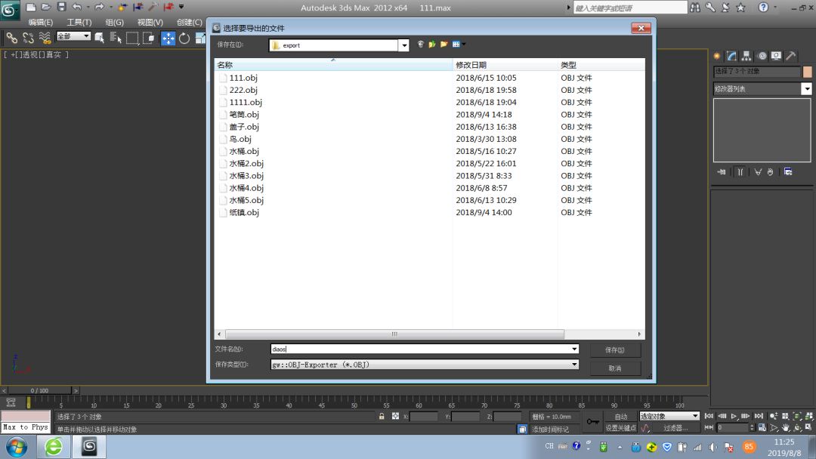The width and height of the screenshot is (816, 459).
Task: Expand the export folder location dropdown
Action: tap(403, 45)
